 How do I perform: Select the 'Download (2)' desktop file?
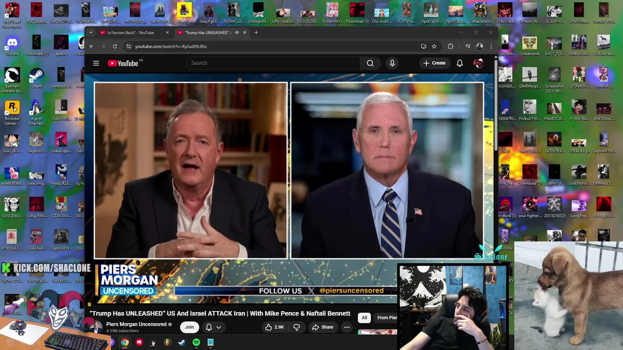pos(37,46)
